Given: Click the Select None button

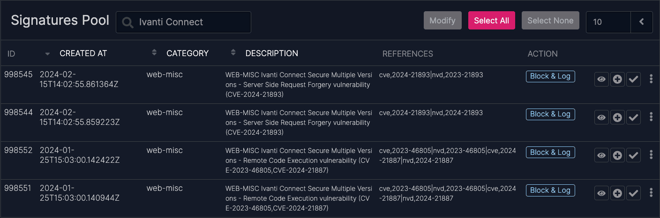Looking at the screenshot, I should (550, 21).
